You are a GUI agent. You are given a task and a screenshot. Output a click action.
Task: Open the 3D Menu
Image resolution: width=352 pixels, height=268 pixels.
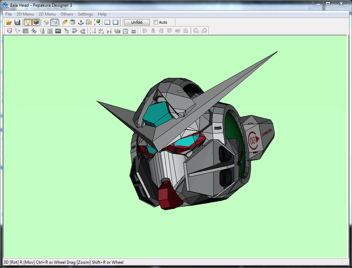point(25,14)
